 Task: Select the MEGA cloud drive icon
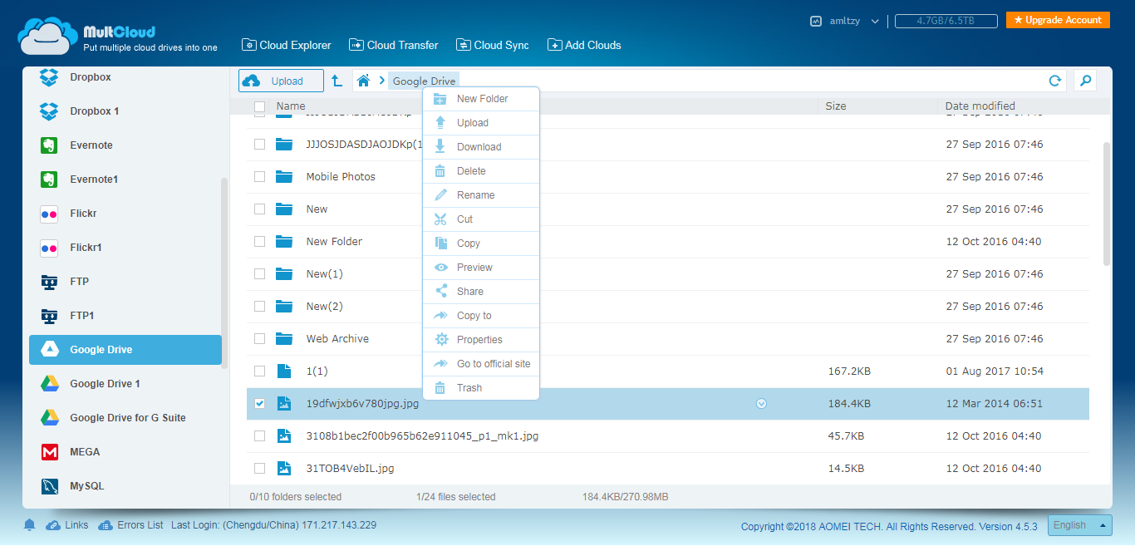pyautogui.click(x=50, y=452)
